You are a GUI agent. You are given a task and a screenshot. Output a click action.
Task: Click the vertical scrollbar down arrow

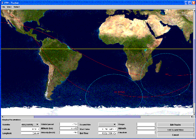(194, 114)
